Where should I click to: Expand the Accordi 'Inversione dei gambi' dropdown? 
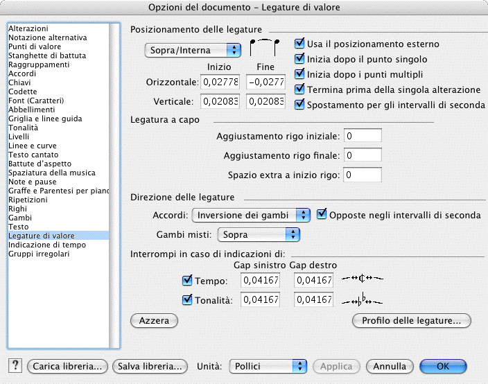point(251,215)
